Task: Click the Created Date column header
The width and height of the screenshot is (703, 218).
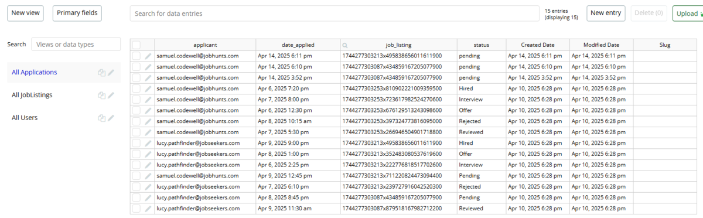Action: (538, 45)
